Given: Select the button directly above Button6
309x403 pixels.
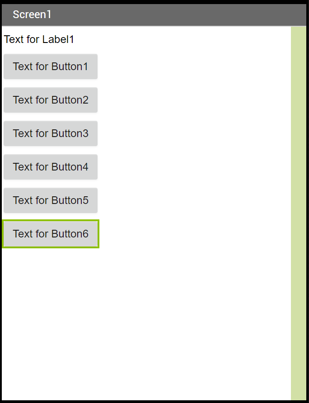Looking at the screenshot, I should [51, 200].
